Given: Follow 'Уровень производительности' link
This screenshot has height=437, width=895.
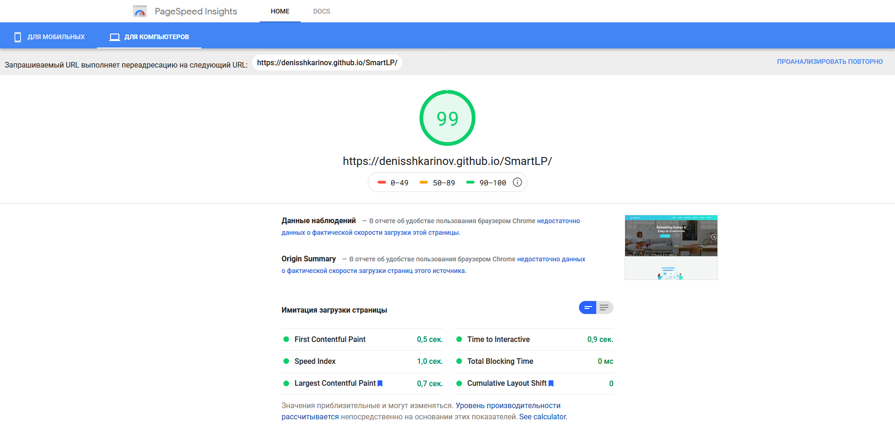Looking at the screenshot, I should (x=508, y=406).
